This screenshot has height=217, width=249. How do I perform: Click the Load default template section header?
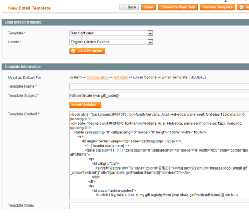click(x=23, y=22)
